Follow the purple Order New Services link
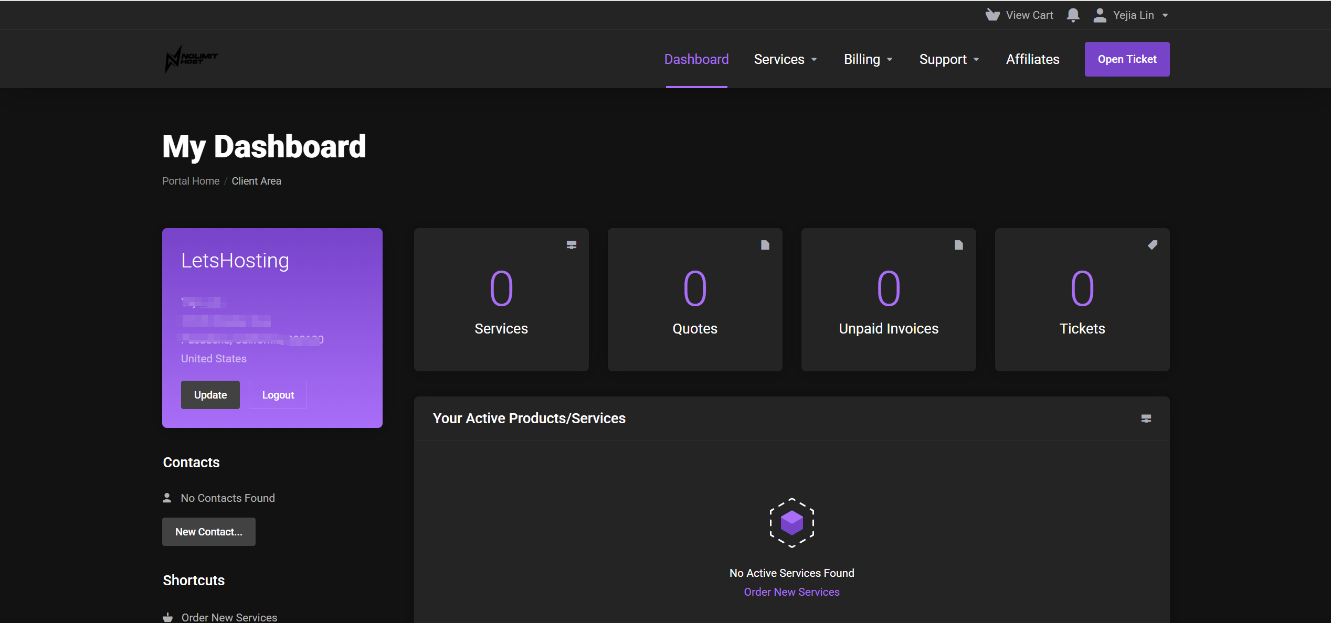The height and width of the screenshot is (623, 1331). 791,592
